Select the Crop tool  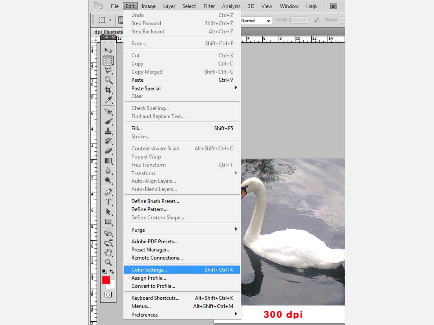[108, 90]
